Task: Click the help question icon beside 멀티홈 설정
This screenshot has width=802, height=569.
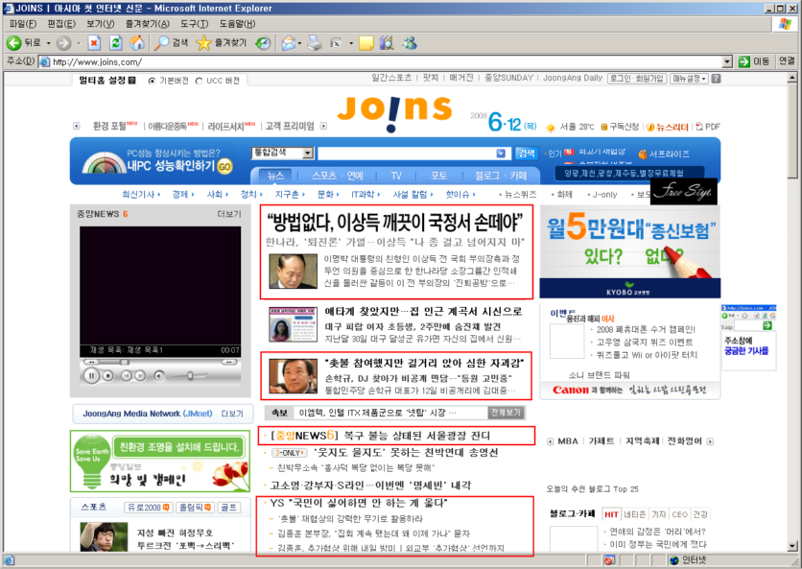Action: click(132, 81)
